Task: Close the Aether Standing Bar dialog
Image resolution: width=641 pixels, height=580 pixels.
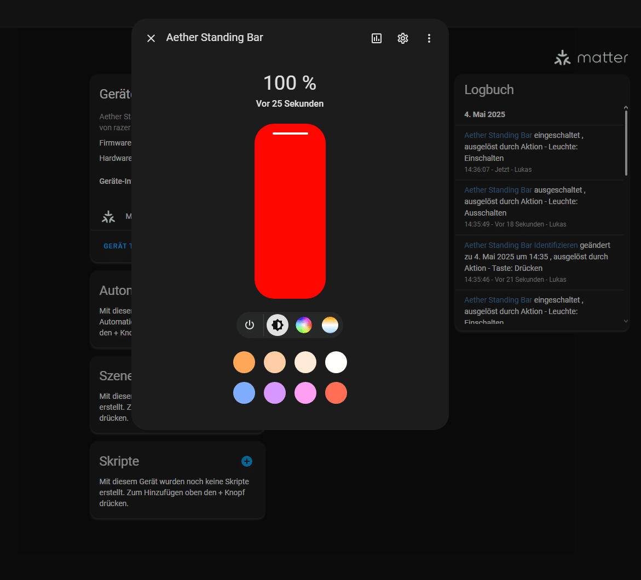Action: tap(151, 38)
